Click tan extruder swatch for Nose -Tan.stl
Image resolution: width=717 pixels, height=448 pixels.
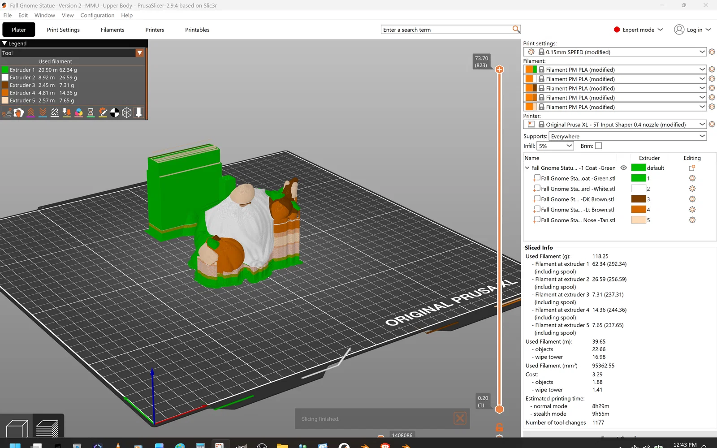click(x=639, y=220)
